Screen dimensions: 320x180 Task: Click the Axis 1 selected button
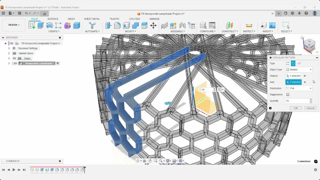point(293,82)
